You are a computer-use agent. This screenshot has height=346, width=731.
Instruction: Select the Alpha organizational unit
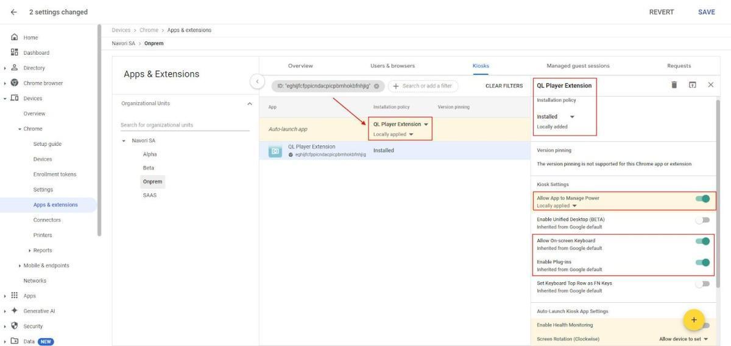[x=150, y=154]
